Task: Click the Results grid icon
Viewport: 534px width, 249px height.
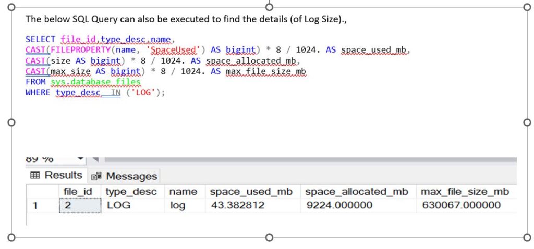Action: pyautogui.click(x=35, y=176)
